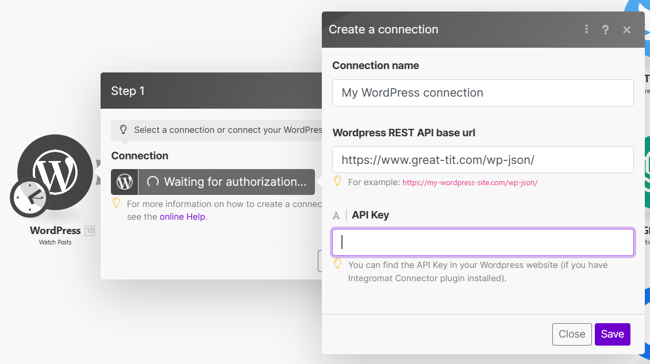
Task: Open the online Help link in Step 1
Action: click(182, 217)
